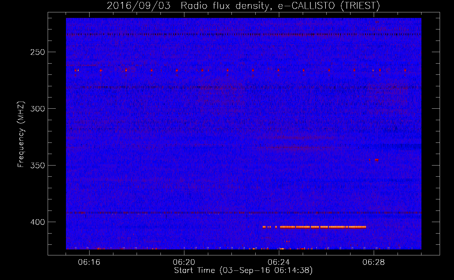The height and width of the screenshot is (280, 454).
Task: Select the 'Frequency (MHZ)' axis label
Action: click(21, 134)
